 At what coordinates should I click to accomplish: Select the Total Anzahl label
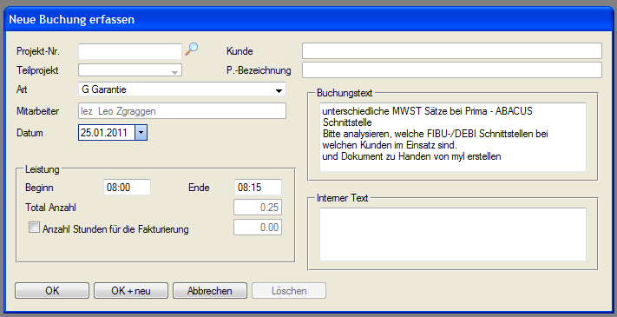pyautogui.click(x=50, y=207)
